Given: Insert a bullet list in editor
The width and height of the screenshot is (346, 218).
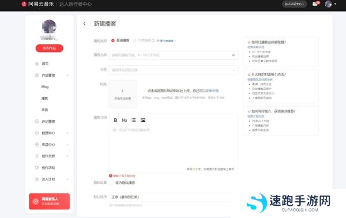Looking at the screenshot, I should [134, 120].
